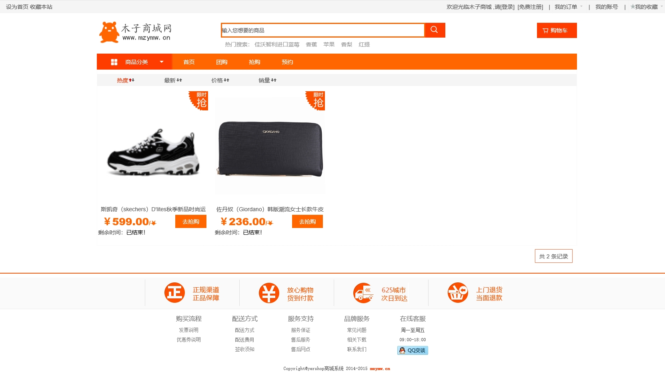Expand the 我的订单 dropdown
665x374 pixels.
coord(569,7)
